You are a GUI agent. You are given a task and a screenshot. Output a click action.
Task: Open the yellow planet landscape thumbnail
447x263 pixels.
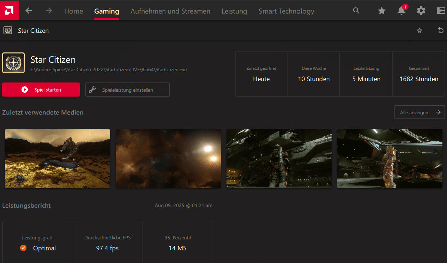(58, 158)
